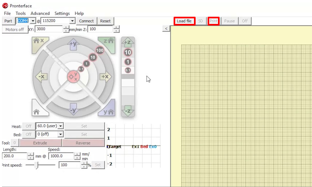Click Tool number 0 button
The image size is (312, 187).
[x=14, y=143]
